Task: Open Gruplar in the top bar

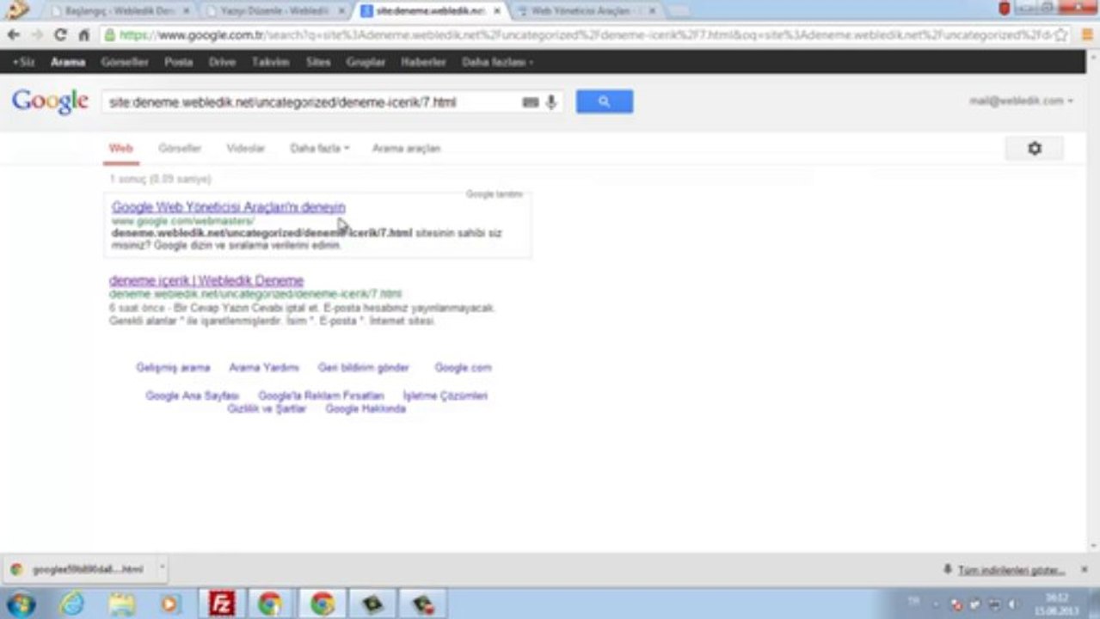Action: point(366,62)
